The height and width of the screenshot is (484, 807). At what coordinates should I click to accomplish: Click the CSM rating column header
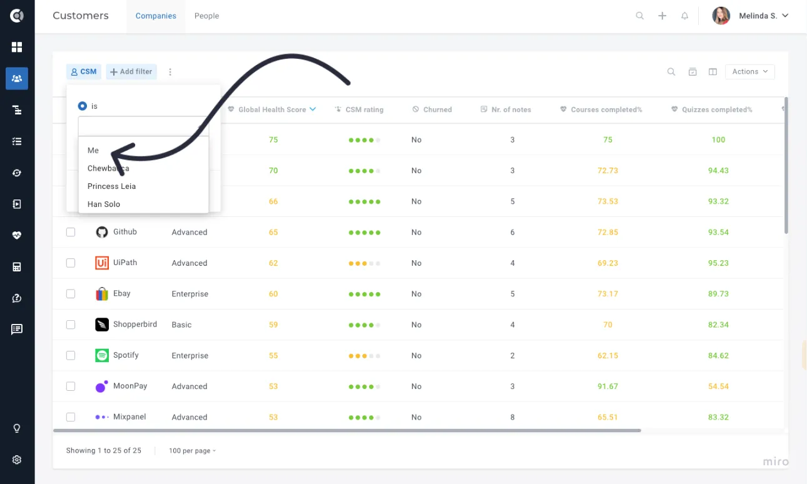[359, 109]
